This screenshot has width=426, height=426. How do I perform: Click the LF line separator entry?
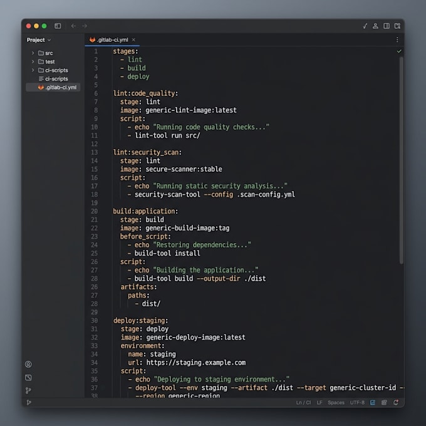pos(319,402)
